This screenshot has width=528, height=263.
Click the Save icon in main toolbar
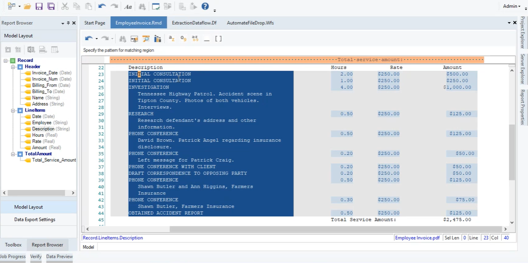click(x=39, y=6)
